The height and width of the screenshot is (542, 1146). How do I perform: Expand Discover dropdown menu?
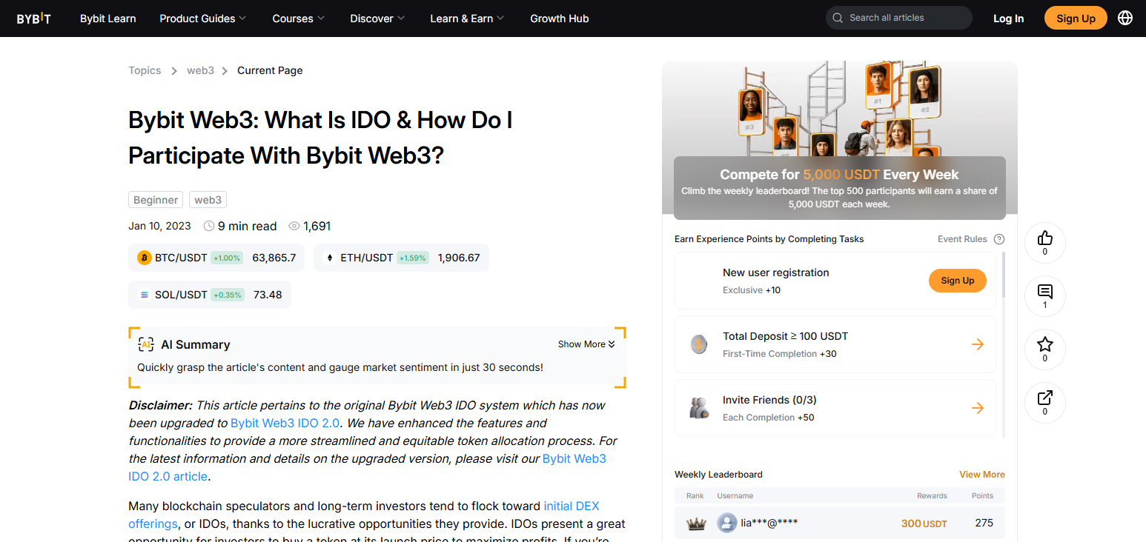[377, 19]
